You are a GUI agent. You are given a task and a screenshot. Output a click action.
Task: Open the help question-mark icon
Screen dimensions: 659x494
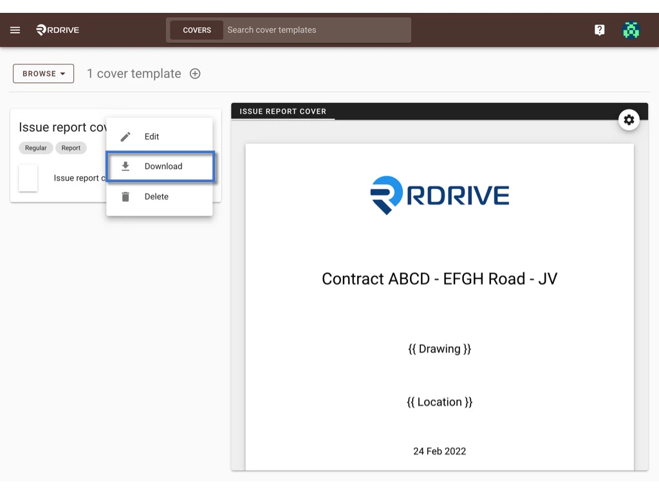pos(599,30)
